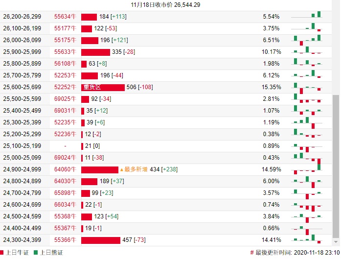Open the mini trend chart for 24,300-24,399
Viewport: 341px width, 262px height.
point(307,240)
